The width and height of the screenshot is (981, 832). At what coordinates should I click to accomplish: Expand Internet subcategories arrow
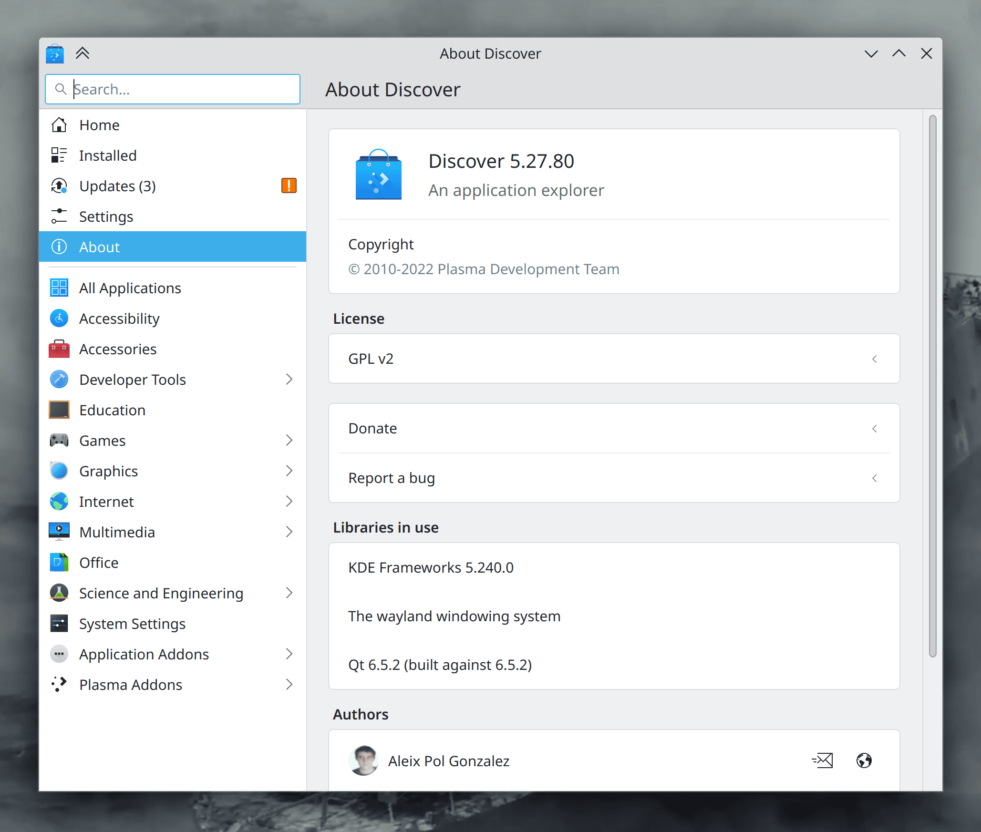[x=289, y=502]
